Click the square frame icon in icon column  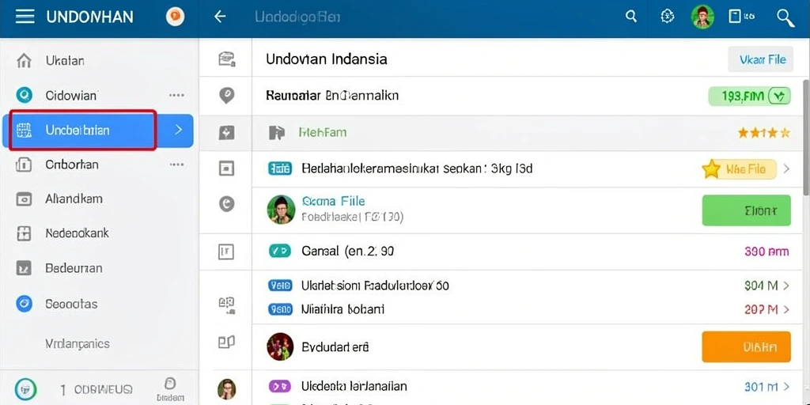pyautogui.click(x=227, y=168)
